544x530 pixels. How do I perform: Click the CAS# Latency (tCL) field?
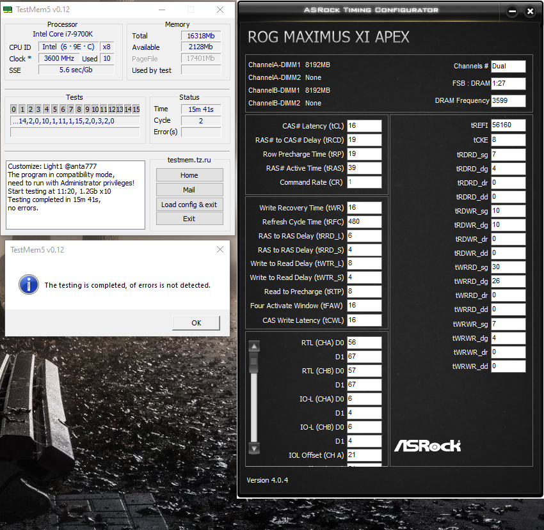(x=364, y=125)
